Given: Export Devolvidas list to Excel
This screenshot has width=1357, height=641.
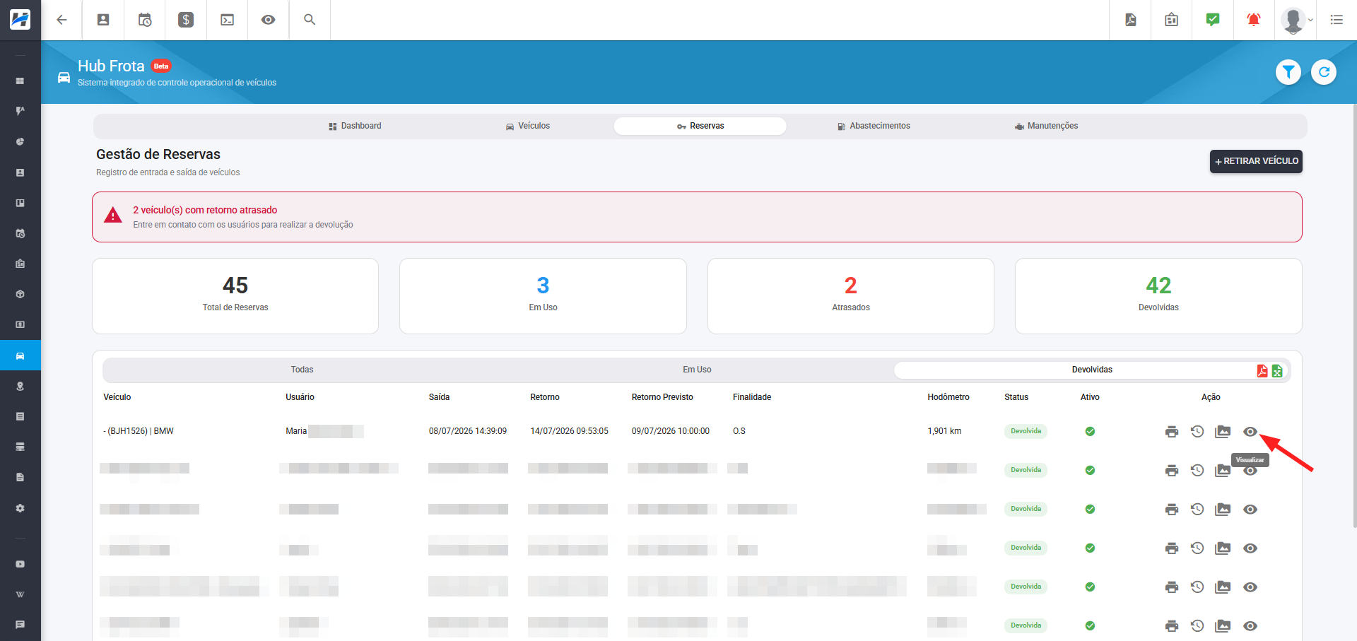Looking at the screenshot, I should point(1277,370).
